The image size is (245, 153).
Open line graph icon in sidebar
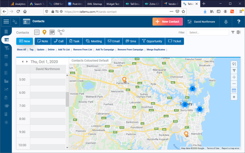(6, 89)
